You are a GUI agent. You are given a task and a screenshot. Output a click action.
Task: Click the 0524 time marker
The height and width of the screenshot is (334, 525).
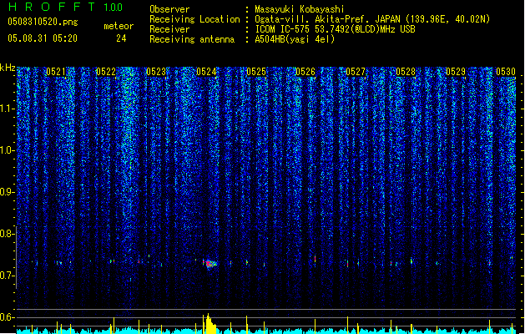(206, 72)
